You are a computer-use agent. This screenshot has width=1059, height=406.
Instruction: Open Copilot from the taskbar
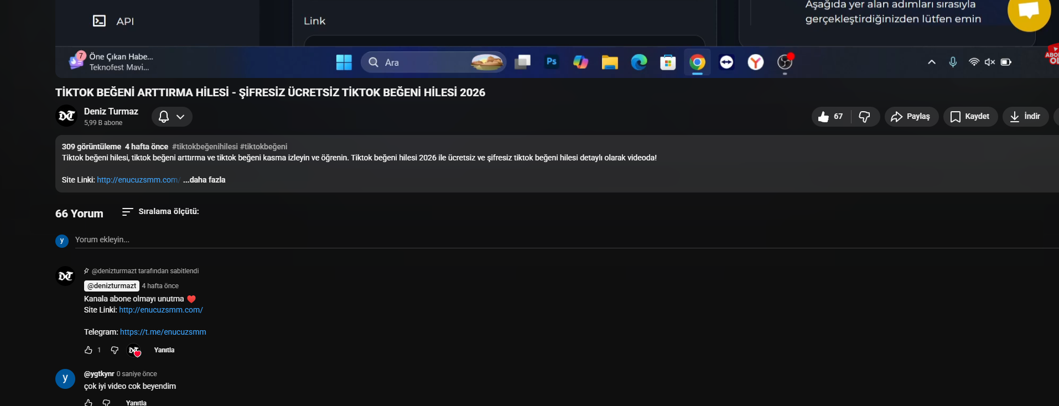coord(580,62)
